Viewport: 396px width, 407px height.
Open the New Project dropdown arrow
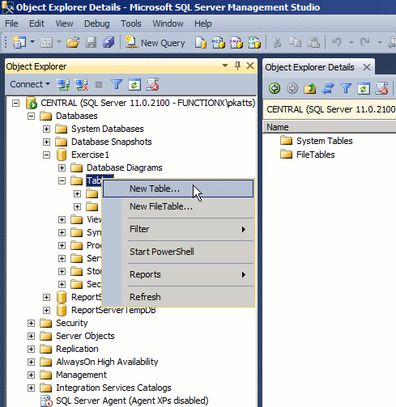pyautogui.click(x=32, y=42)
